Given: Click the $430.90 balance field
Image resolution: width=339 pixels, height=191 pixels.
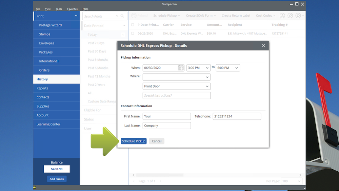Looking at the screenshot, I should coord(57,169).
